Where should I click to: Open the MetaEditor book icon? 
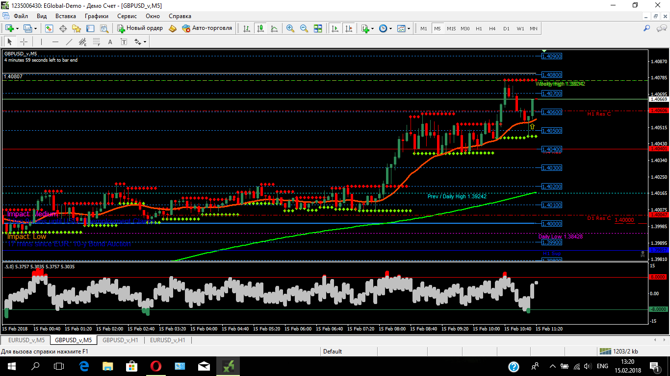tap(172, 28)
